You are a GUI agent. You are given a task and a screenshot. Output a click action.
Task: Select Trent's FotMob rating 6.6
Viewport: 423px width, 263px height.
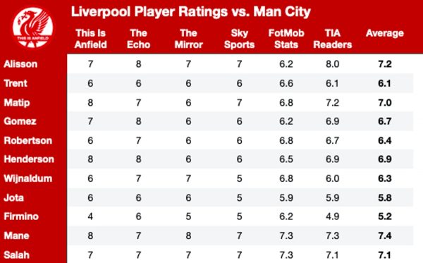tap(286, 83)
